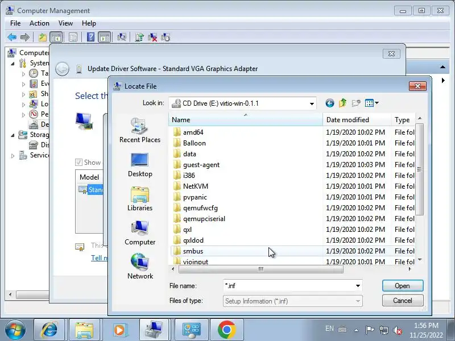Screen dimensions: 455x341
Task: Click the file list scroll down arrow
Action: (420, 260)
